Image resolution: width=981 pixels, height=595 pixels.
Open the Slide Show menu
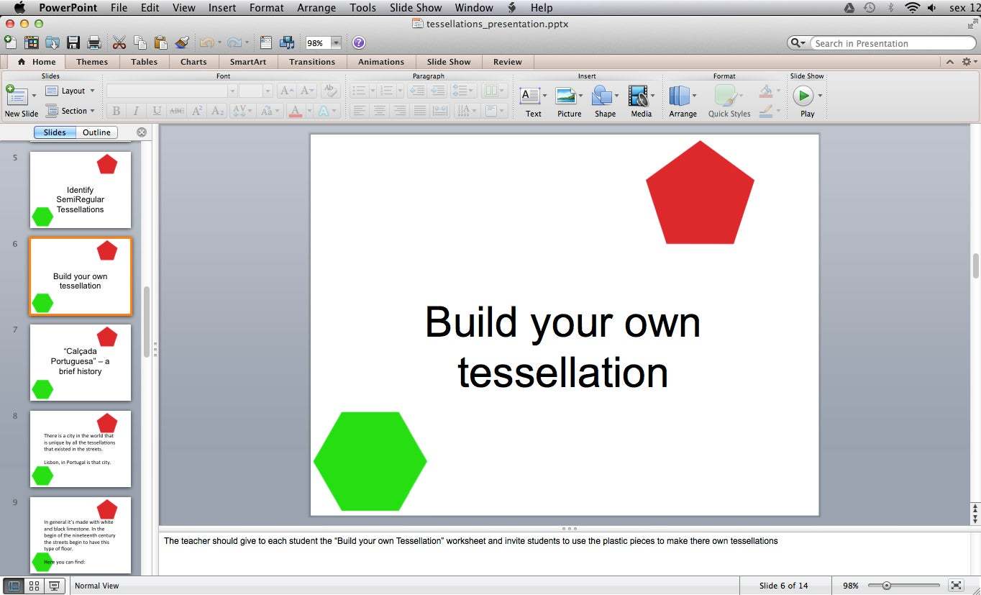(415, 8)
